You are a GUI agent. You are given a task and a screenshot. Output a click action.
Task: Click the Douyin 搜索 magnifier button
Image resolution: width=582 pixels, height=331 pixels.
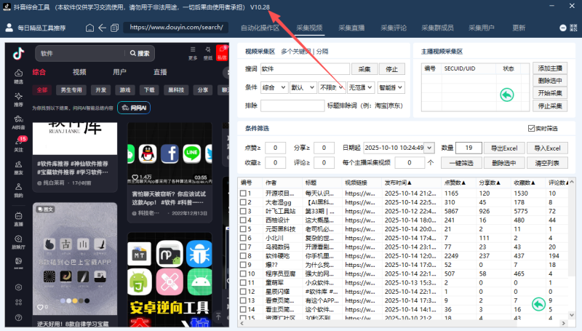coord(140,53)
